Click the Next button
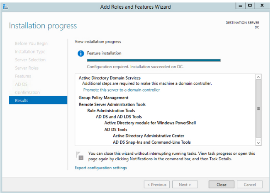Screen dimensions: 273x195 click(185, 185)
